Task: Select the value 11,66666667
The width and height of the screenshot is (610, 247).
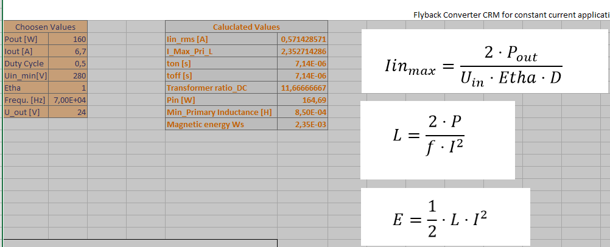Action: (303, 88)
